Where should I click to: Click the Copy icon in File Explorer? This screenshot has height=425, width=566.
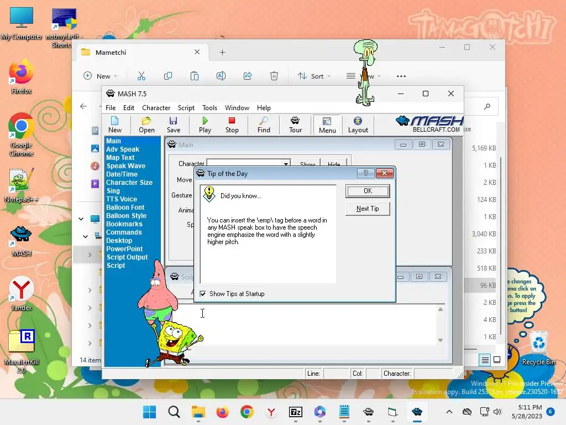[x=168, y=76]
